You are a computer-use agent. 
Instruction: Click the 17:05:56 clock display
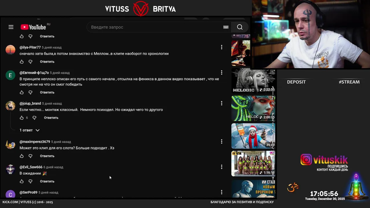tap(324, 194)
